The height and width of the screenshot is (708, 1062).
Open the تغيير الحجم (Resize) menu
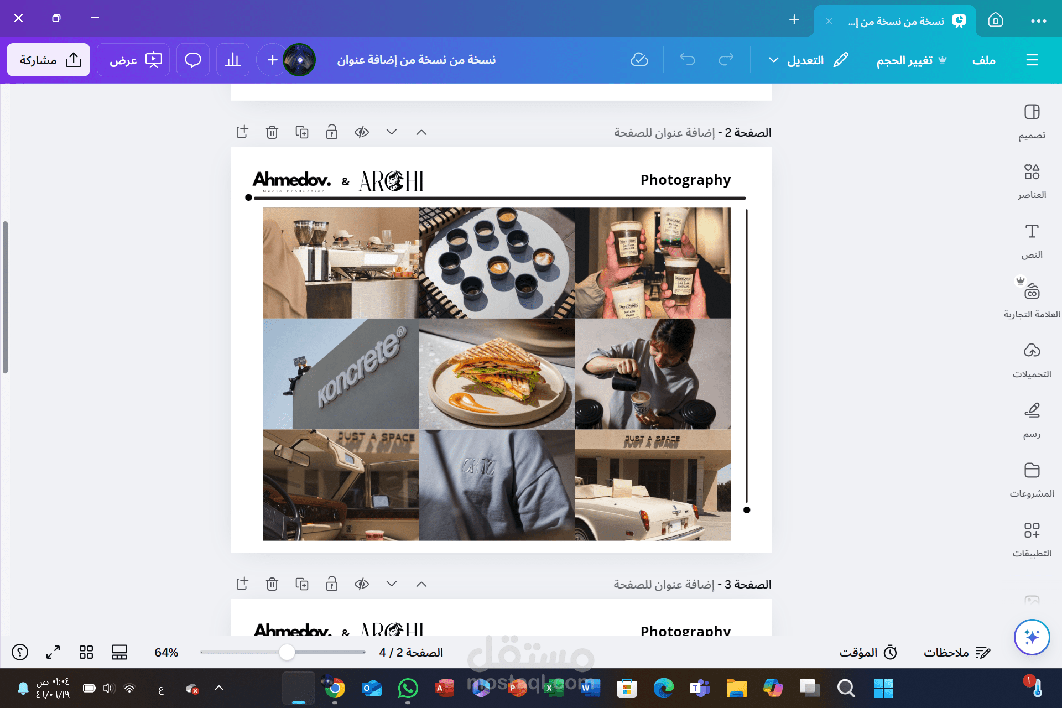click(x=911, y=60)
